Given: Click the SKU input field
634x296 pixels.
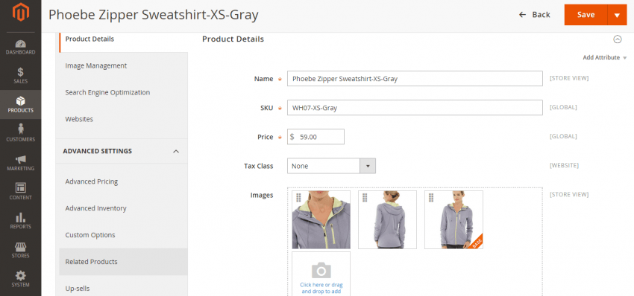Looking at the screenshot, I should click(x=415, y=108).
